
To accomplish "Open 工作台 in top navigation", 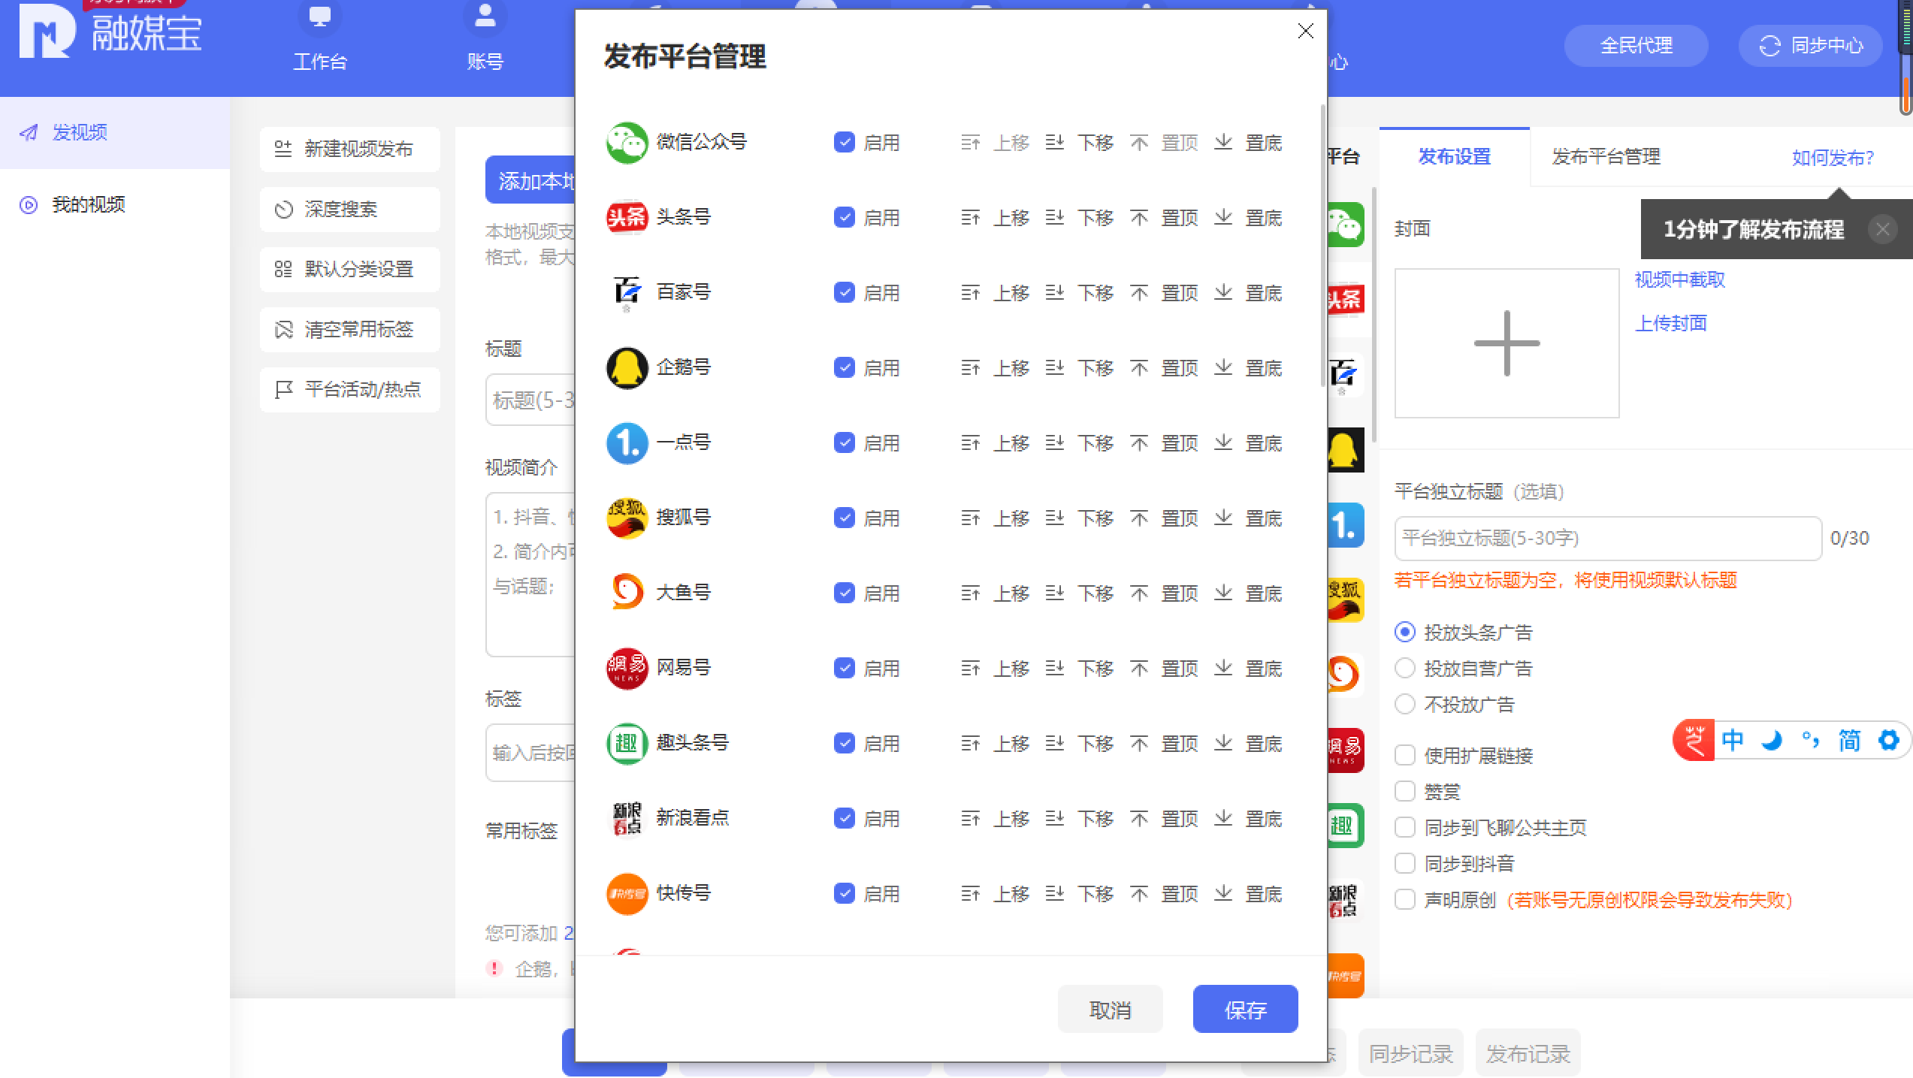I will [x=320, y=36].
